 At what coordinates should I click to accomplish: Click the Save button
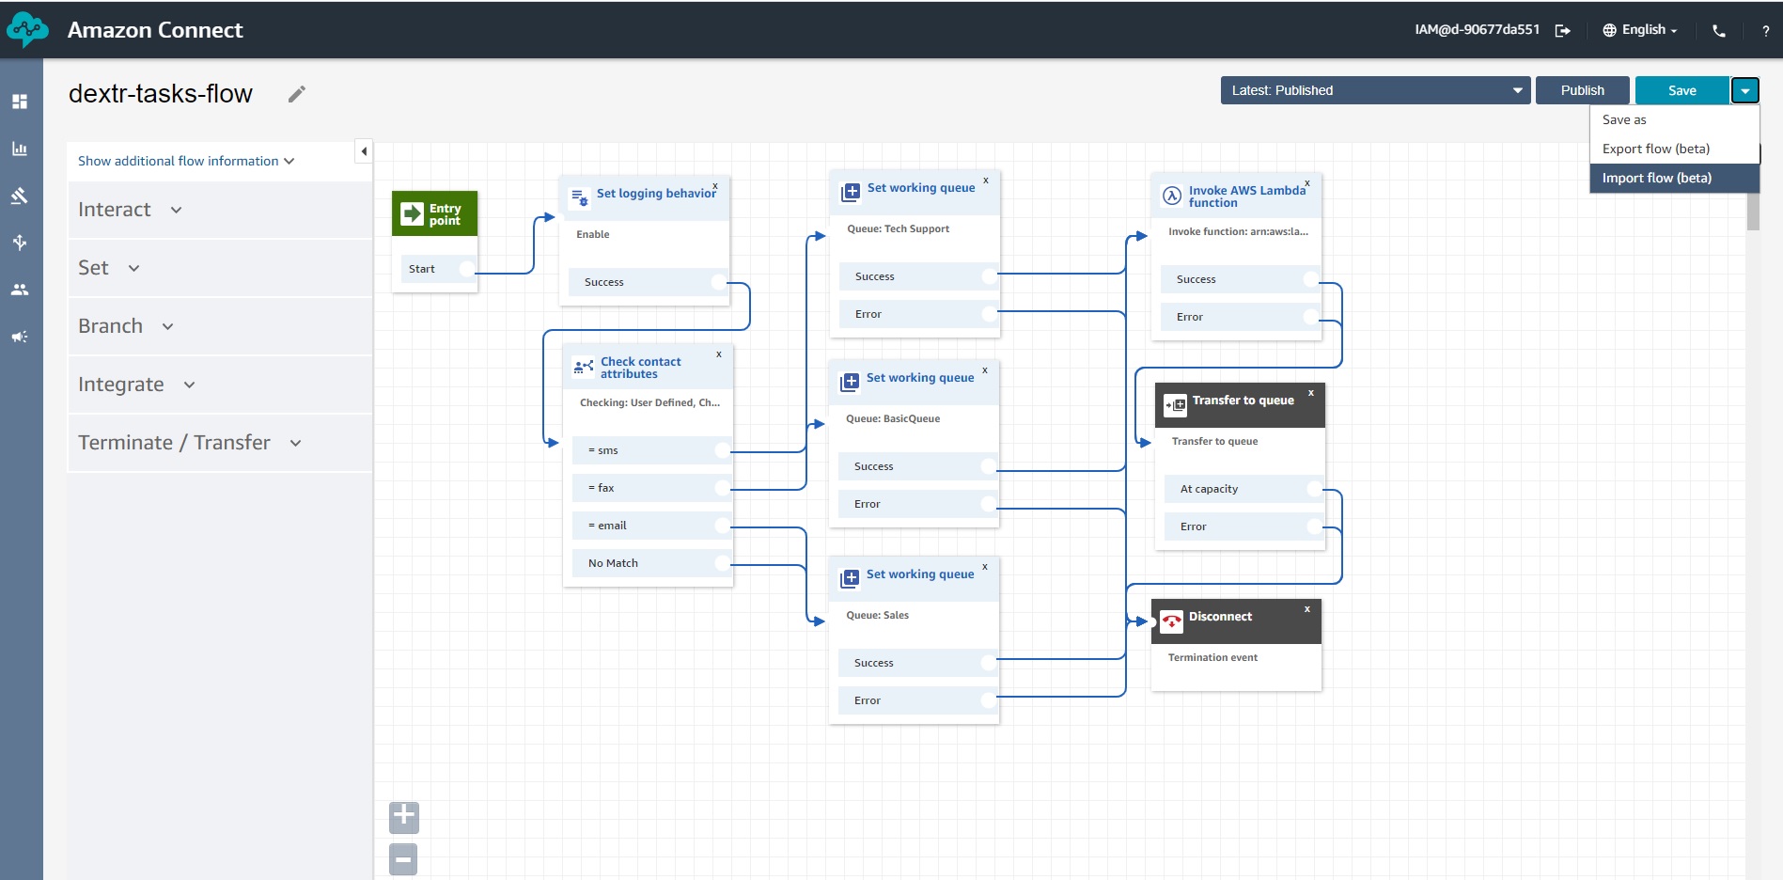click(x=1681, y=90)
